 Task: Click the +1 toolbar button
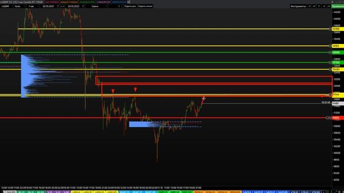(328, 6)
